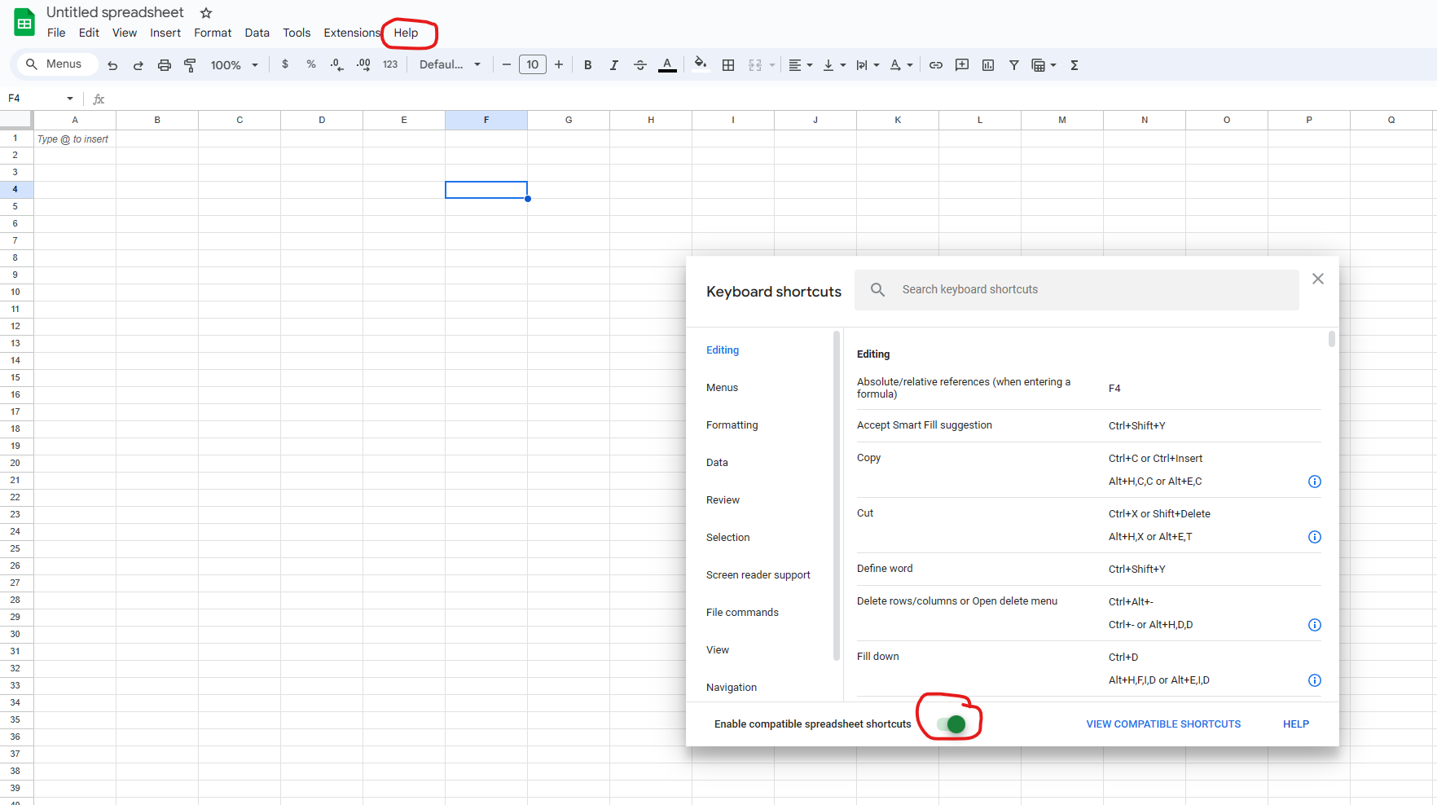1437x805 pixels.
Task: Select the paint format roller icon
Action: [x=190, y=65]
